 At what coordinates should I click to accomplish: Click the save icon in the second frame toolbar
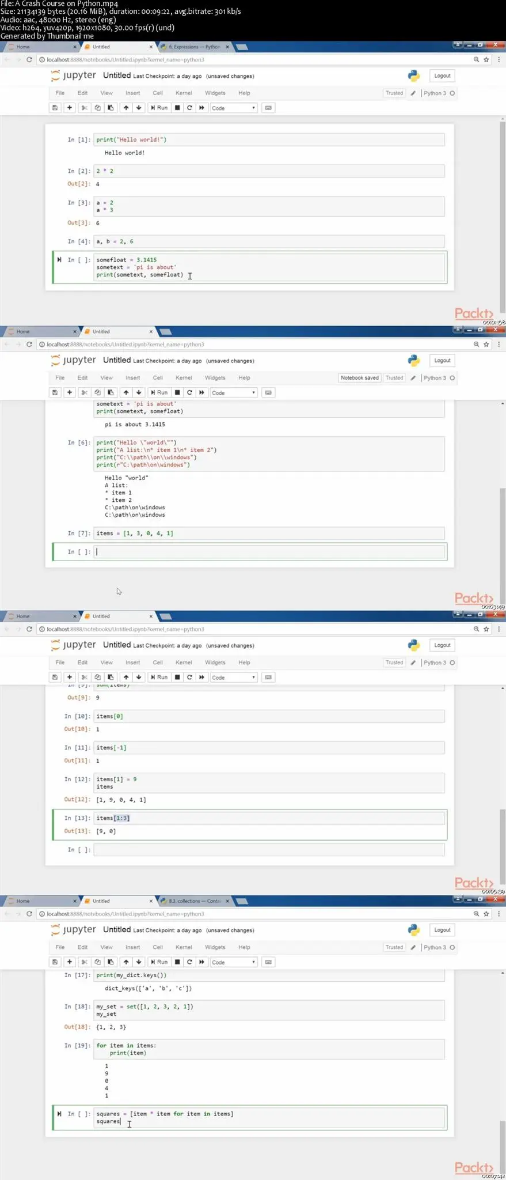[55, 392]
